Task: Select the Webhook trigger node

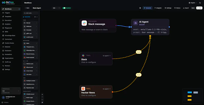Action: 31,27
